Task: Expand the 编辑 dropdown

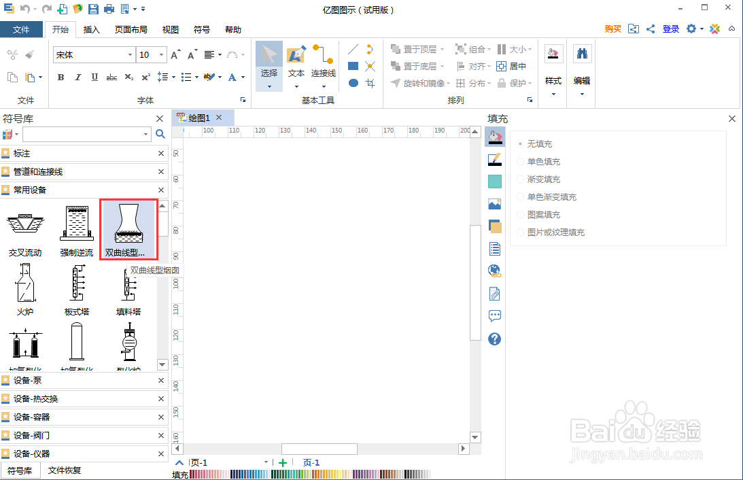Action: (582, 94)
